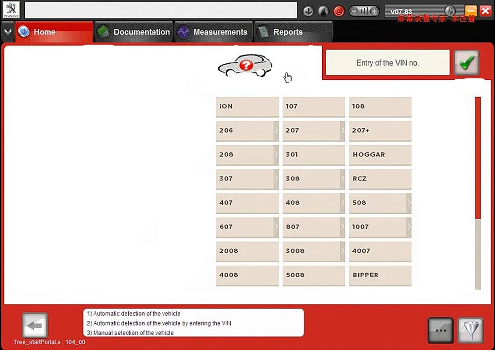Go back using the left arrow button
This screenshot has height=350, width=495.
(35, 325)
